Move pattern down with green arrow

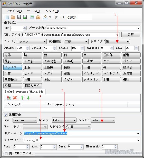28,98
